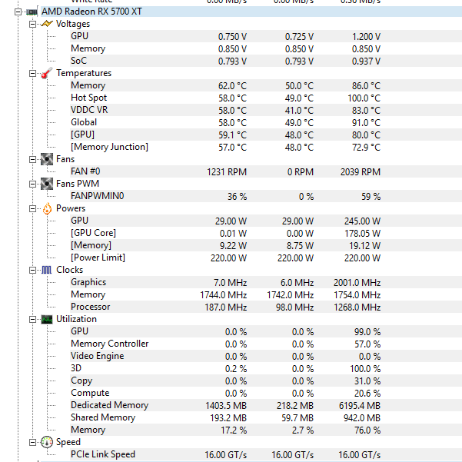Click the 100.0 °C Hot Spot max value
This screenshot has height=462, width=462.
click(x=364, y=98)
